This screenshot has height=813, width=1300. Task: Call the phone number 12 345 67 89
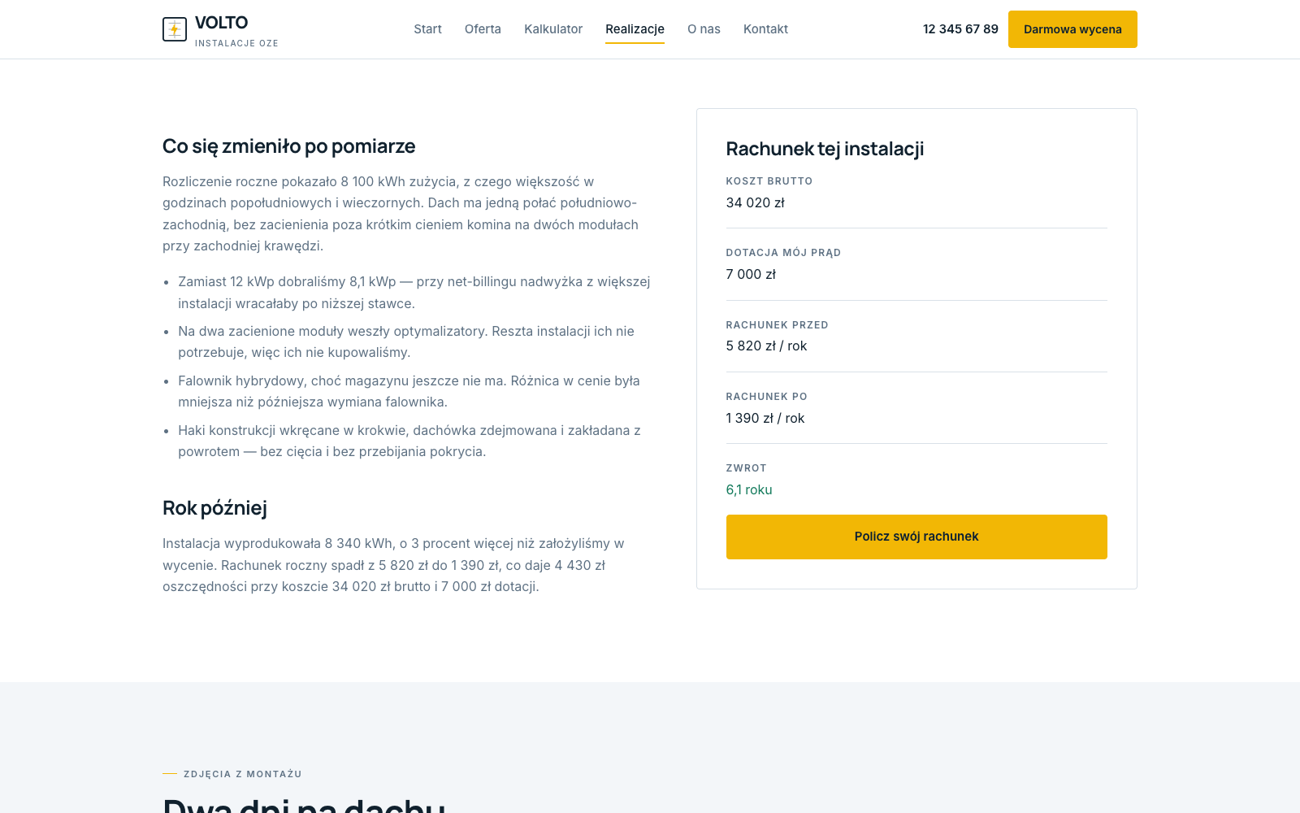960,29
